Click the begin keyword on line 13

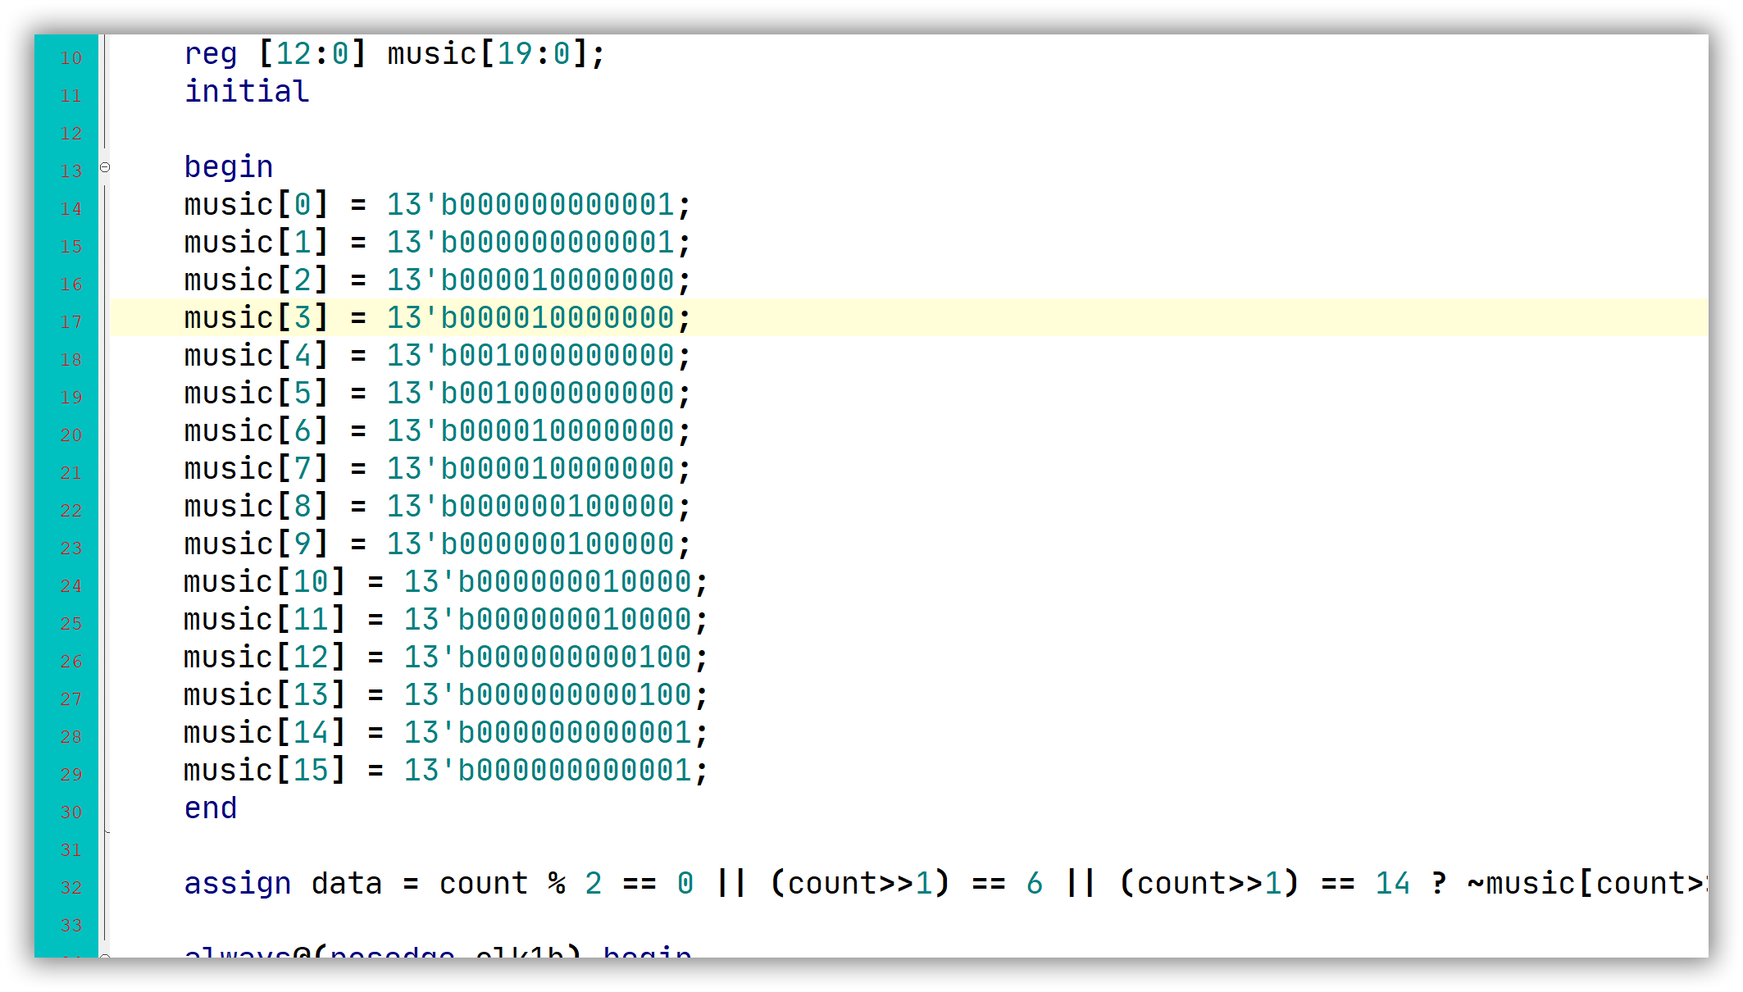(x=228, y=166)
